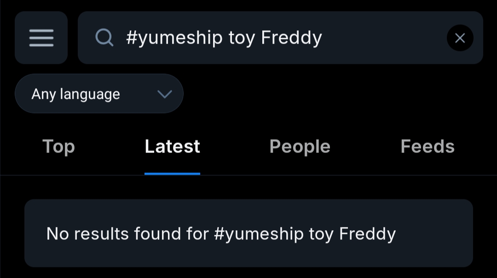
Task: Click the chevron arrow beside Any language
Action: (164, 94)
